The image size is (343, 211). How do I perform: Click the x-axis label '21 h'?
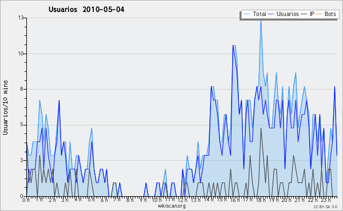click(x=300, y=200)
